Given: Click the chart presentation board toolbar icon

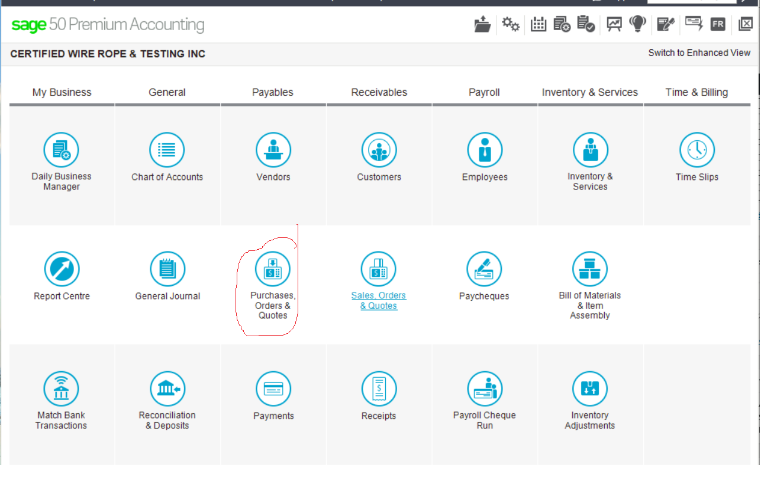Looking at the screenshot, I should tap(614, 24).
